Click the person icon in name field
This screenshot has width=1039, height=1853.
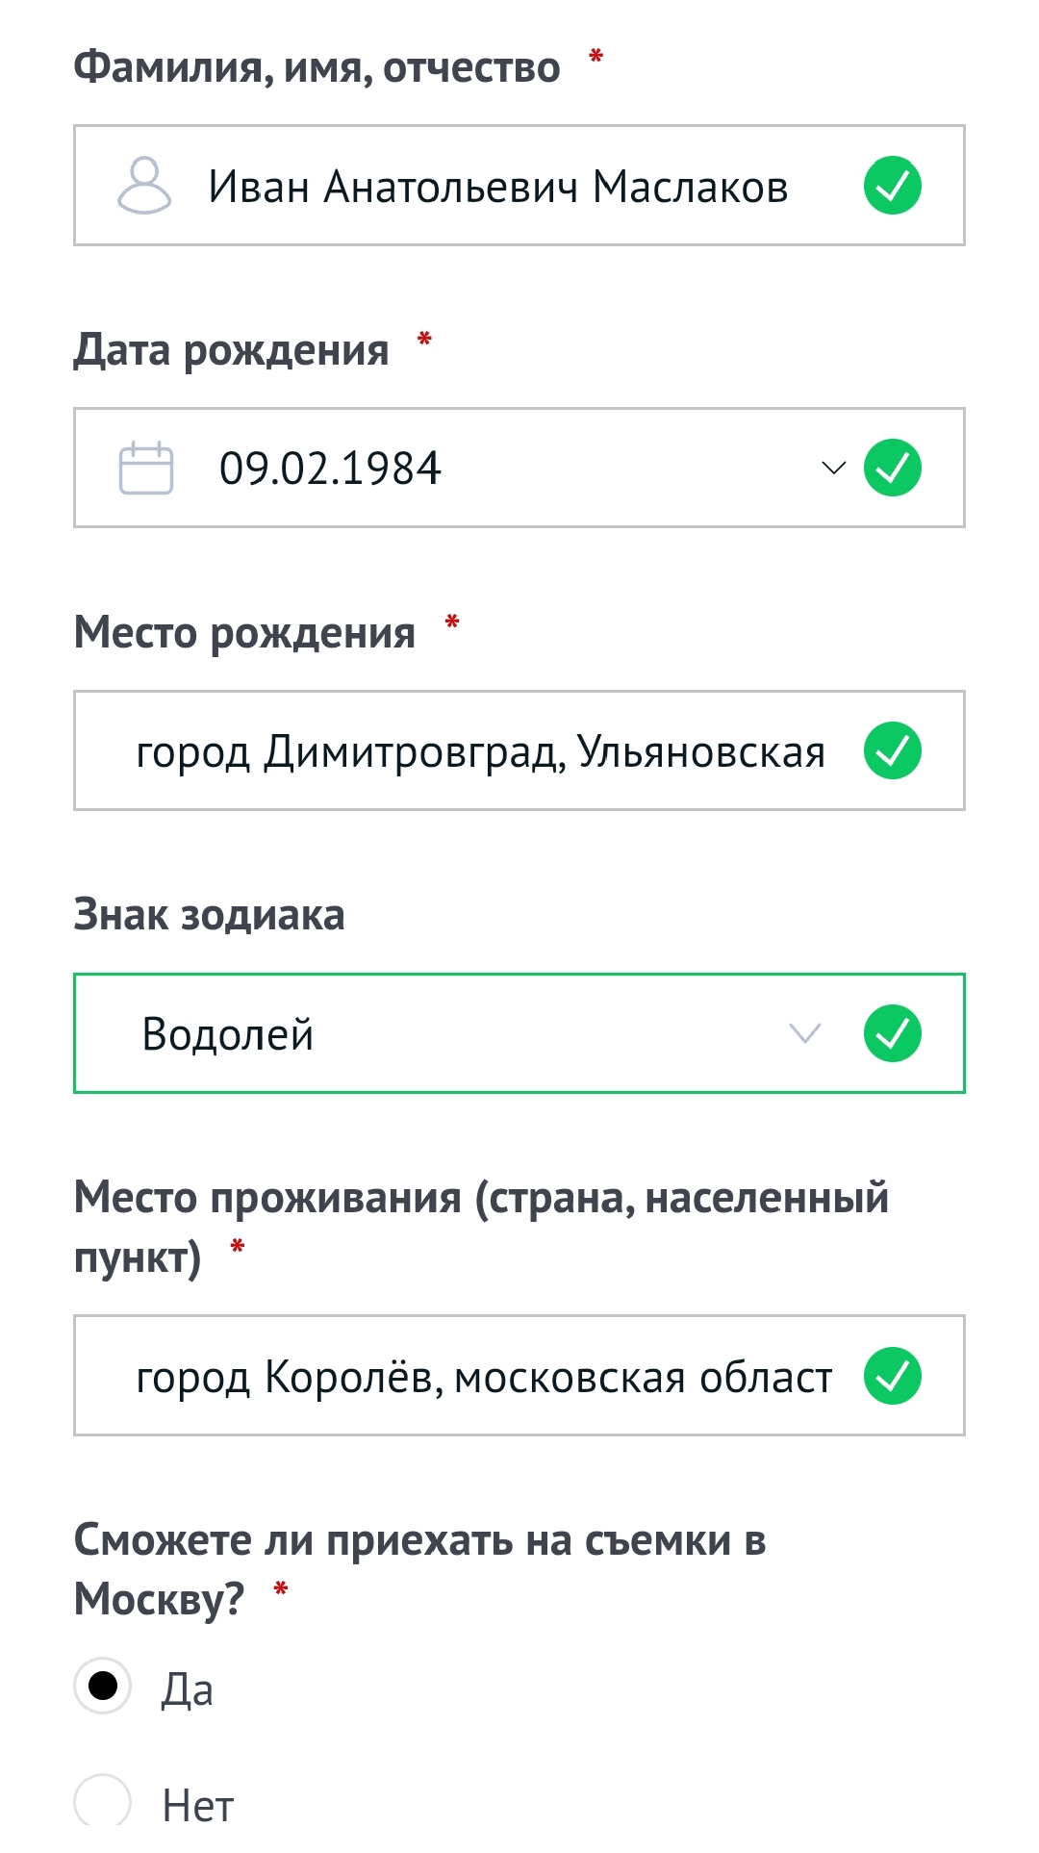coord(144,186)
